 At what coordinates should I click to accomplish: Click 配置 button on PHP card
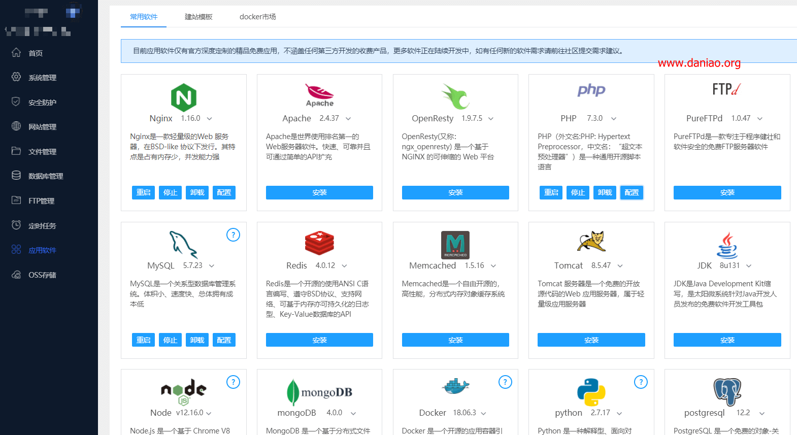pyautogui.click(x=632, y=192)
